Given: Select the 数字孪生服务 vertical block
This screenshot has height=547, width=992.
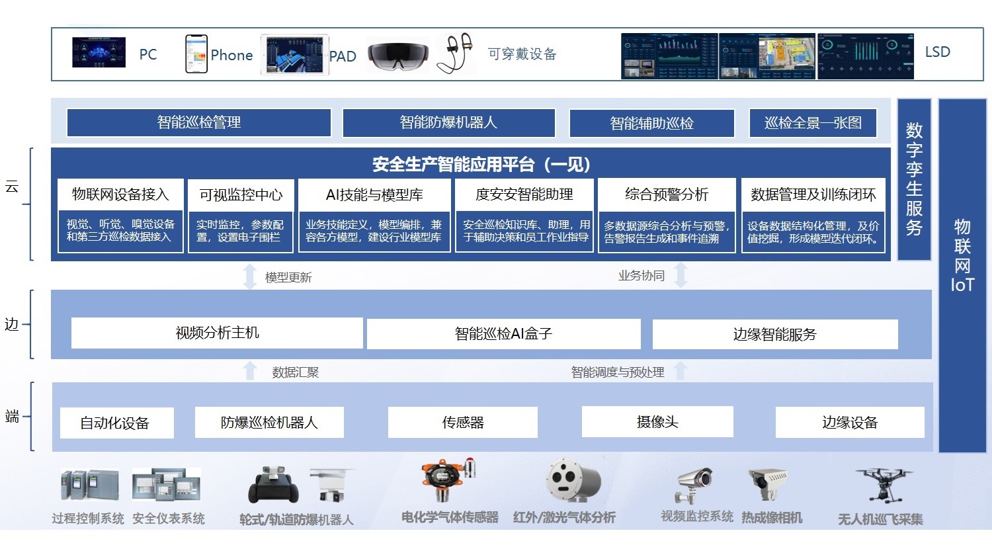Looking at the screenshot, I should coord(914,179).
